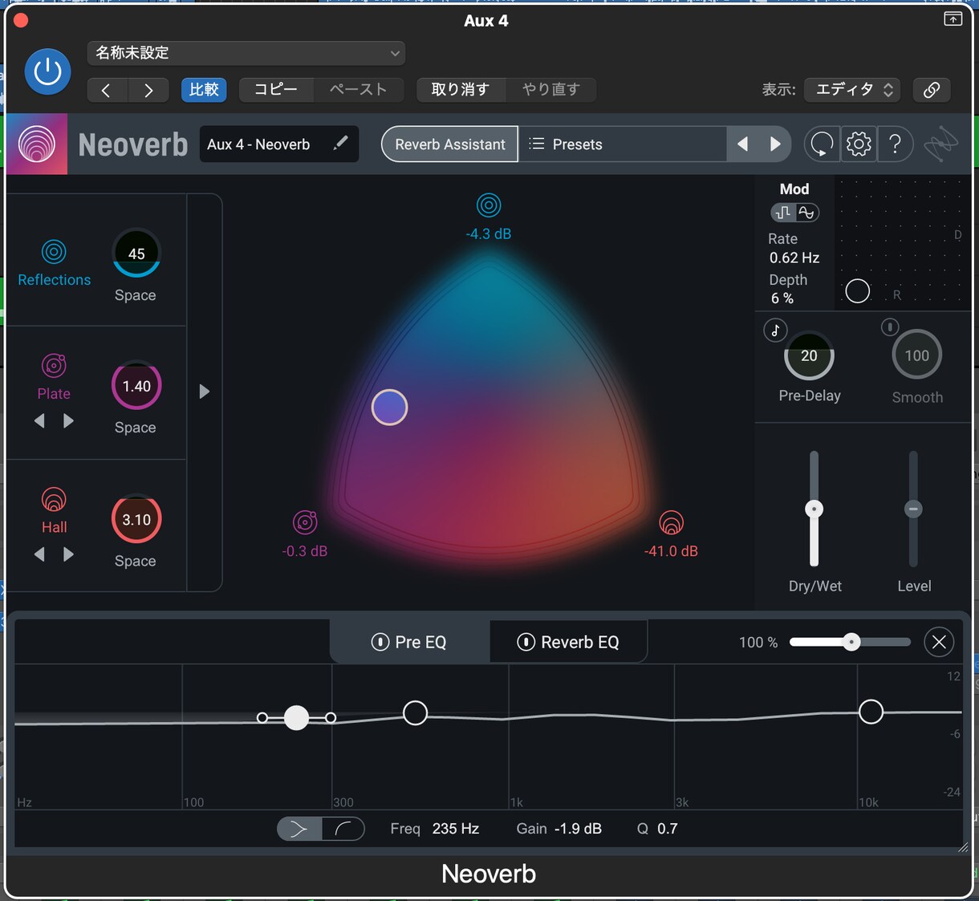The image size is (979, 901).
Task: Select the EQ node near 10k
Action: point(871,712)
